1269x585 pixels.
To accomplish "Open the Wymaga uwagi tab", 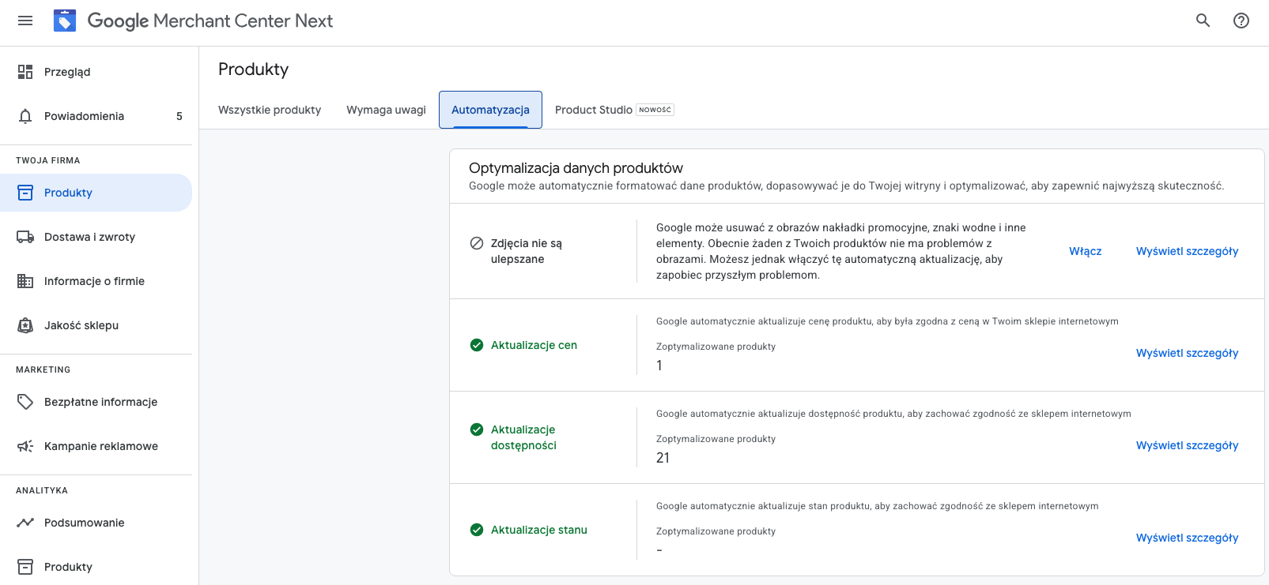I will coord(386,110).
